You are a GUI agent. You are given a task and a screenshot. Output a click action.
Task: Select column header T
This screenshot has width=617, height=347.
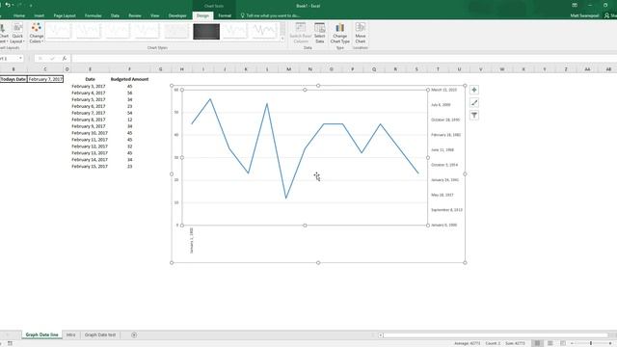click(438, 69)
